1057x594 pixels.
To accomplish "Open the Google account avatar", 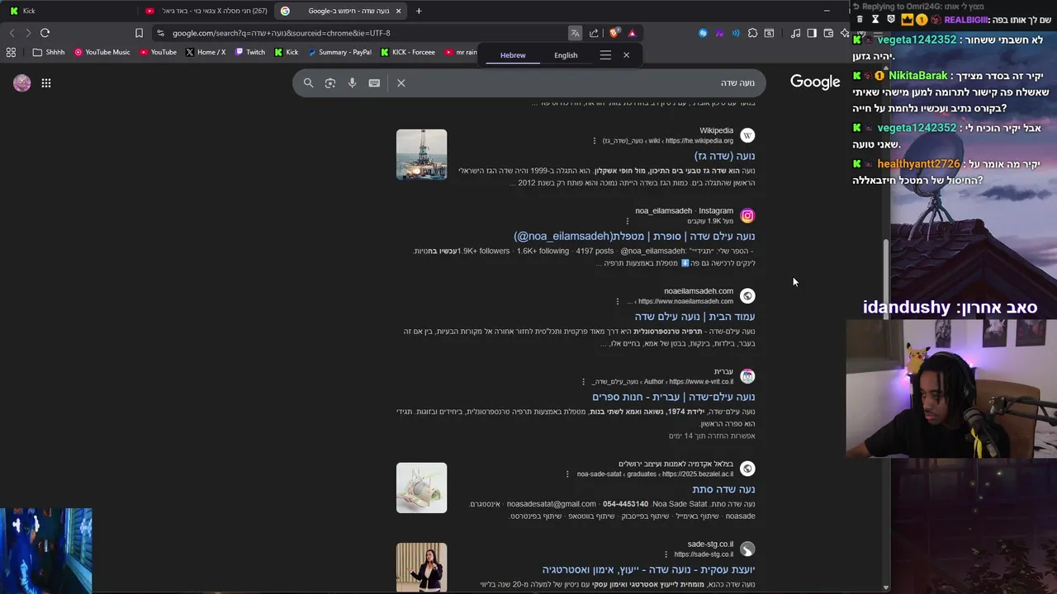I will (x=22, y=82).
